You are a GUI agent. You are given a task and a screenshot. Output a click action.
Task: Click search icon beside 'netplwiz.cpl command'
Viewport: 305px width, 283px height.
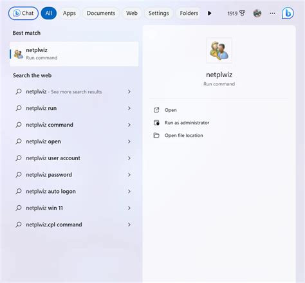click(19, 224)
